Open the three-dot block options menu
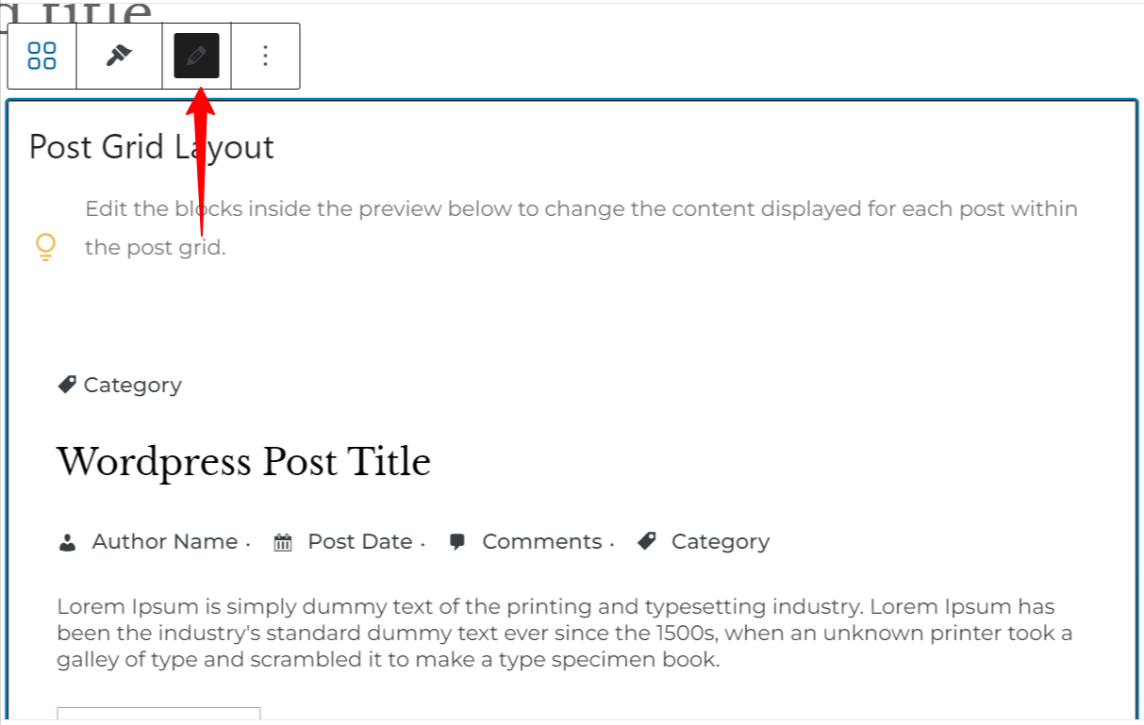The image size is (1144, 725). click(x=265, y=57)
